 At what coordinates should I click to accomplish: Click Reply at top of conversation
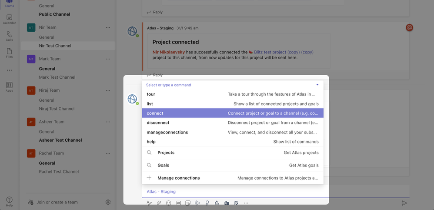[x=155, y=12]
